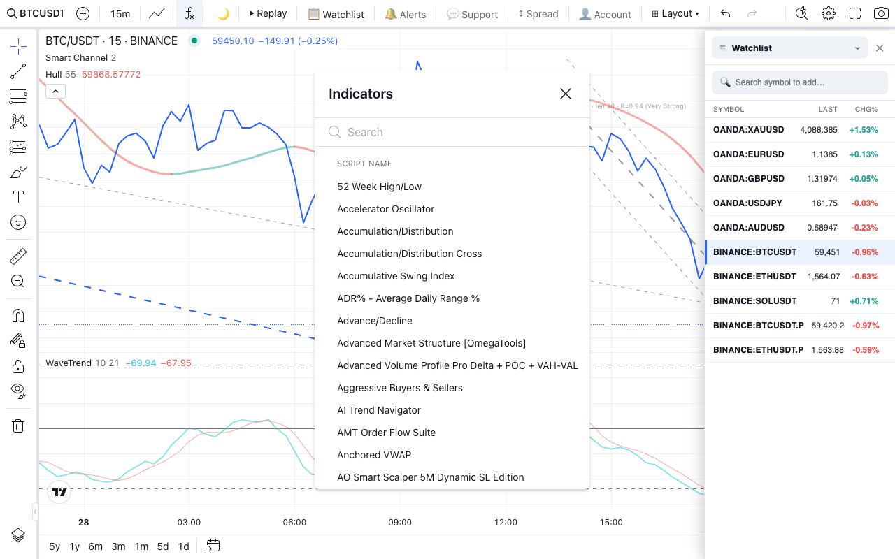Select the brush drawing tool
The height and width of the screenshot is (559, 895).
(x=18, y=172)
